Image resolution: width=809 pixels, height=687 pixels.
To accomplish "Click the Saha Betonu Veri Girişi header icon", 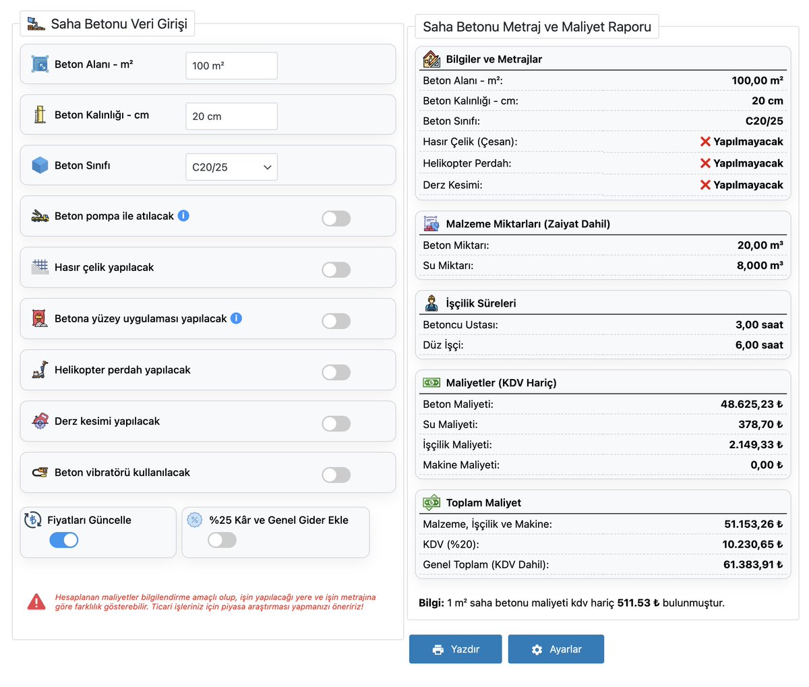I will tap(36, 24).
